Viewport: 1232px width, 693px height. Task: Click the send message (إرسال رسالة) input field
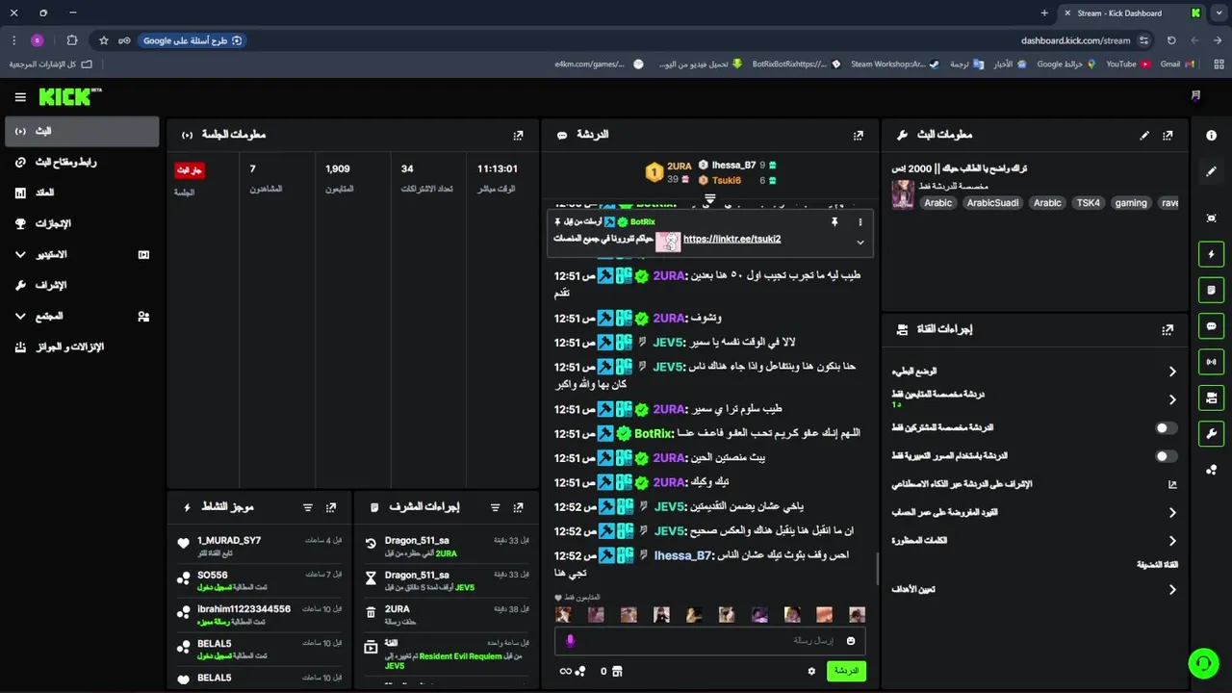coord(710,641)
